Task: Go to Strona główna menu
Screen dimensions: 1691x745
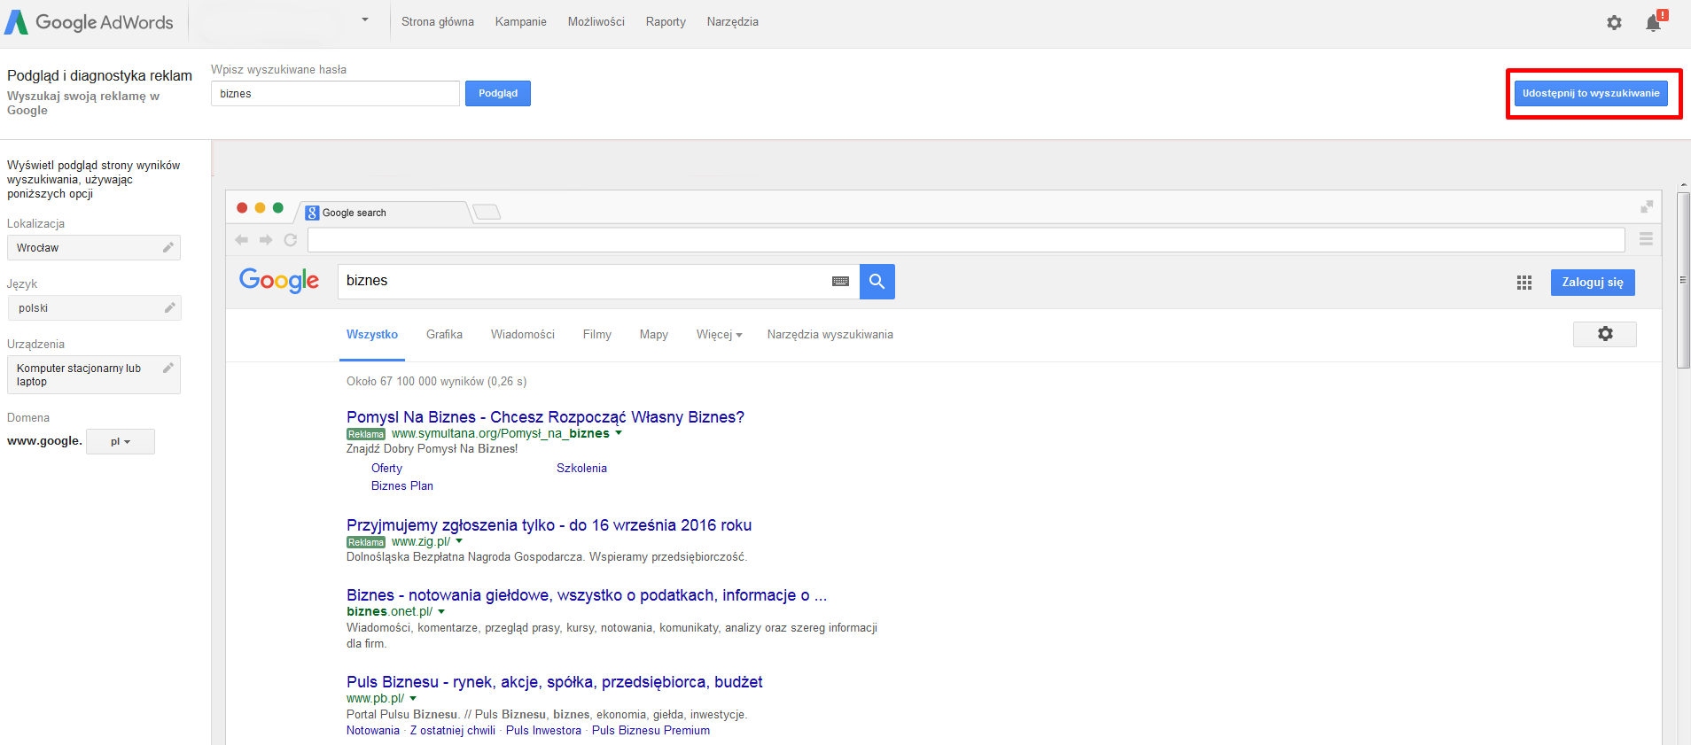Action: click(x=438, y=22)
